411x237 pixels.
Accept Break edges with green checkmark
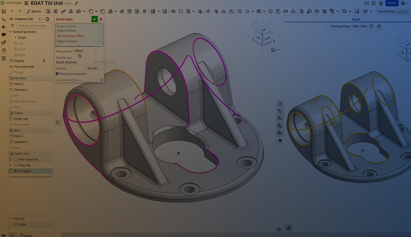point(95,19)
